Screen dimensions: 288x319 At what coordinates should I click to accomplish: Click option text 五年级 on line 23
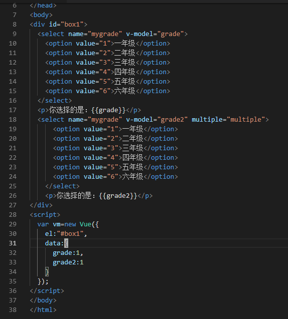[132, 167]
